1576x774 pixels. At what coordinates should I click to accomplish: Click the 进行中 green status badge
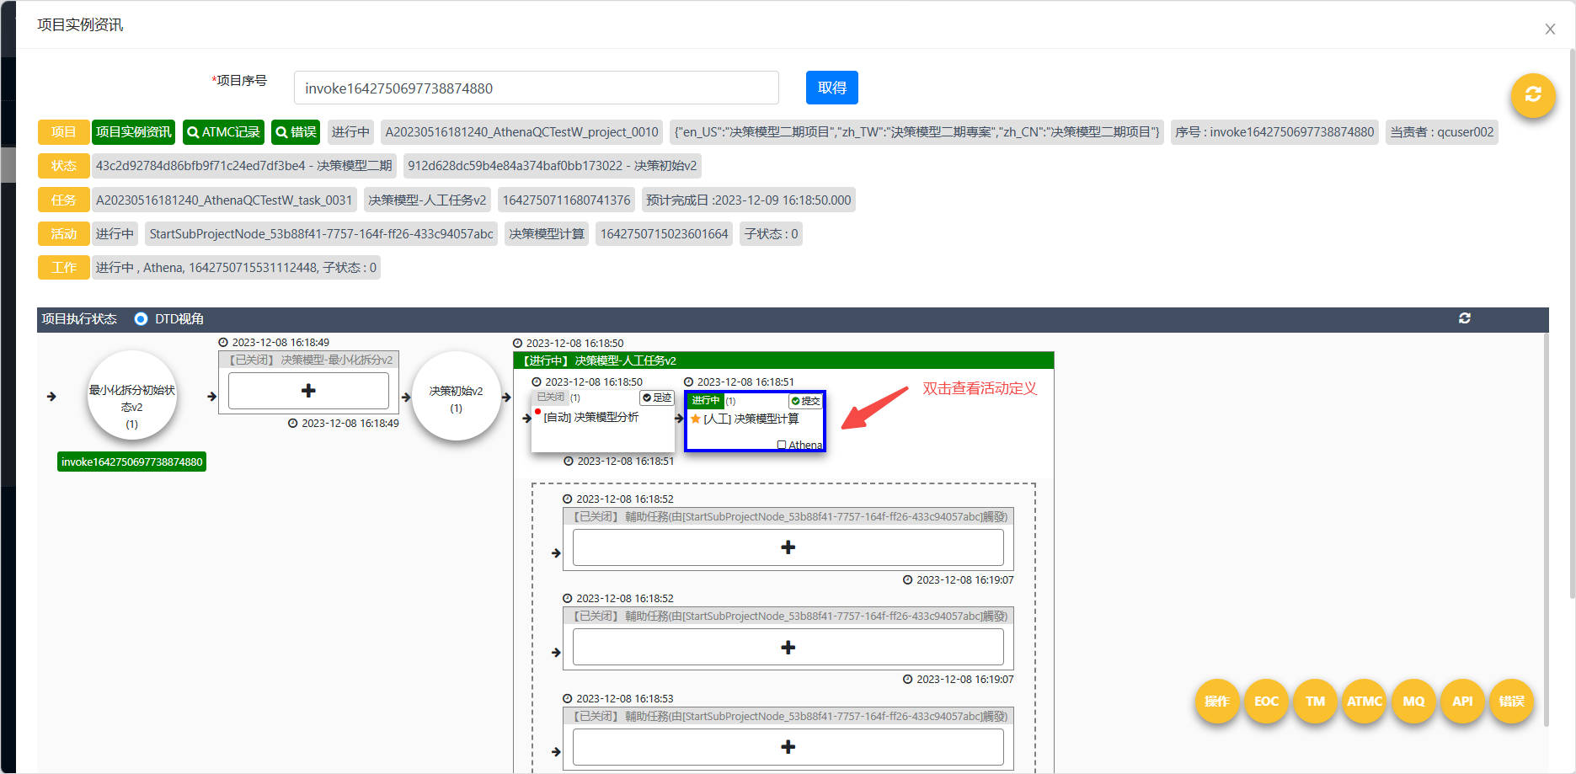click(x=705, y=401)
